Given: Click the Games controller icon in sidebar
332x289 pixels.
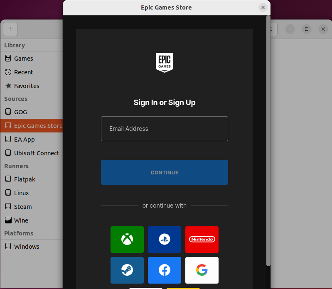Looking at the screenshot, I should click(8, 58).
